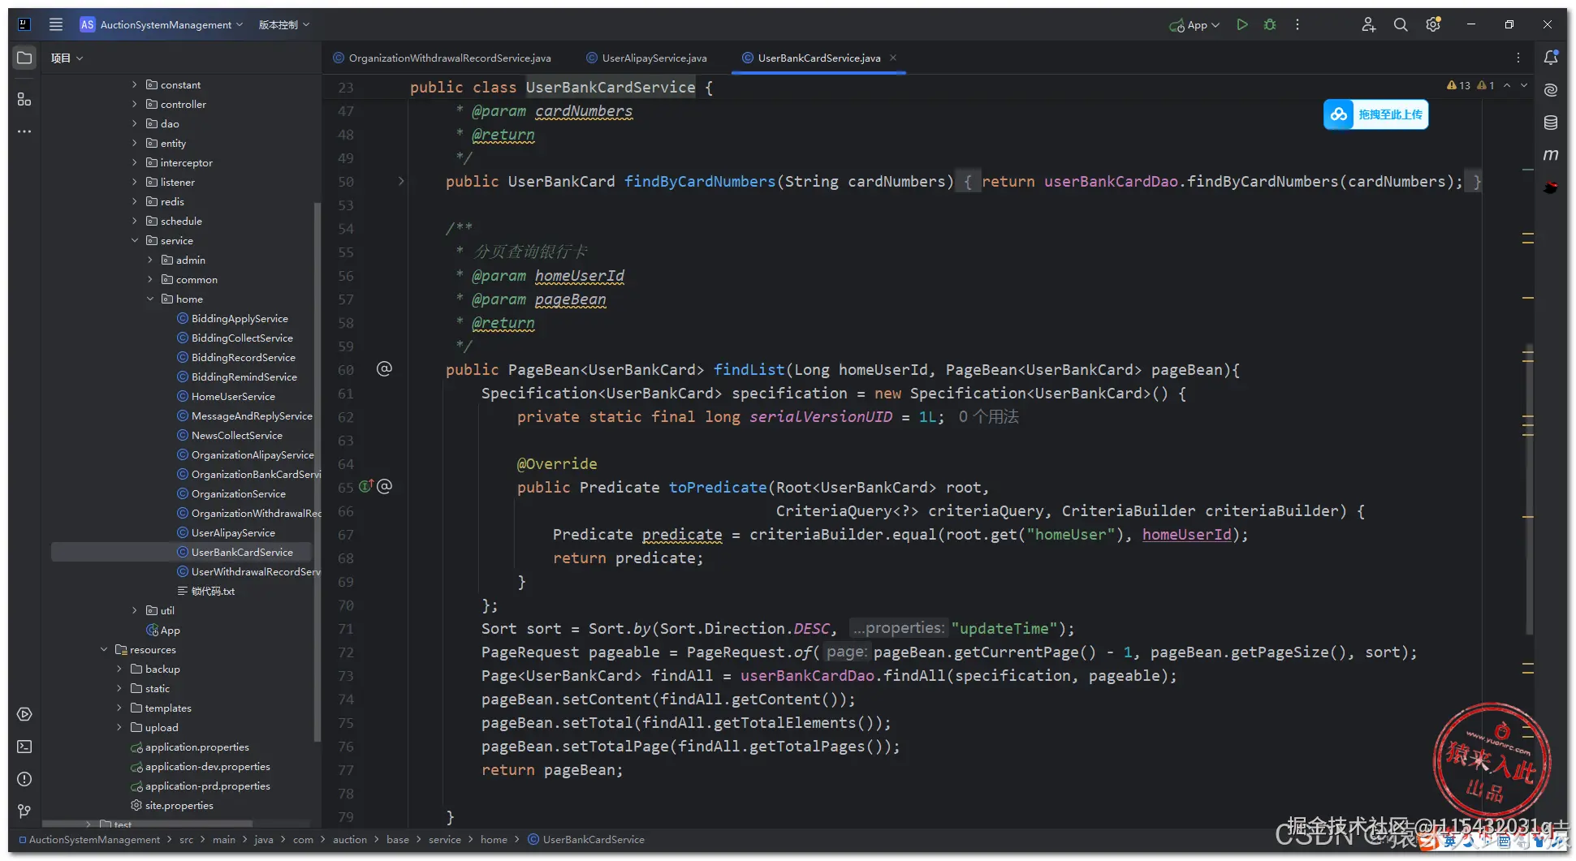
Task: Open the Structure tool window
Action: tap(24, 99)
